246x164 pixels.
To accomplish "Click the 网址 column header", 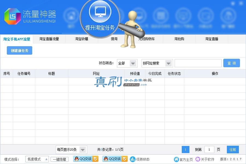I will click(96, 74).
